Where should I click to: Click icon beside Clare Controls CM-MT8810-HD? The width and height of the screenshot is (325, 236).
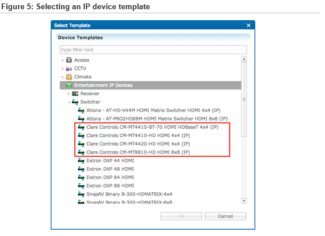pos(81,152)
